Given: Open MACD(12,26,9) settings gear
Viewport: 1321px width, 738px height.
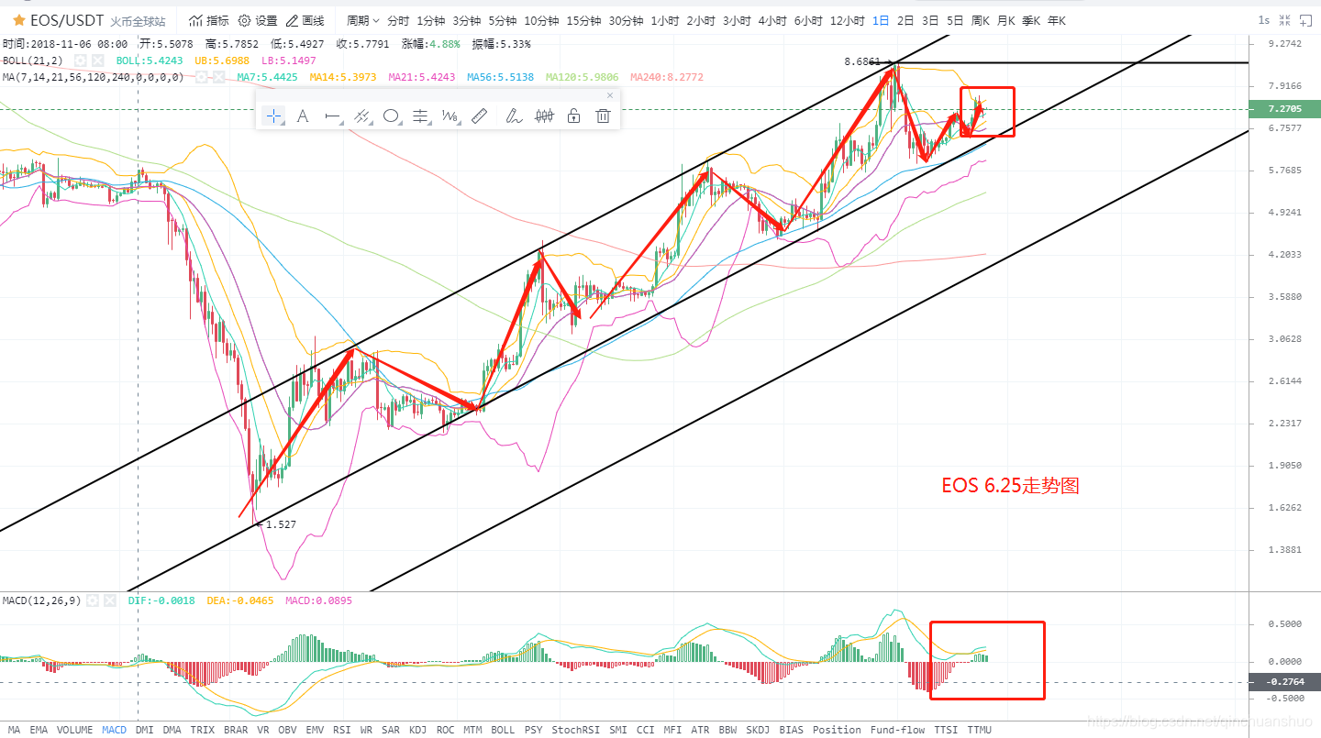Looking at the screenshot, I should [x=94, y=600].
